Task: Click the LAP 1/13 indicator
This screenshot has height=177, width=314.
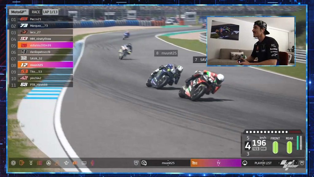Action: click(50, 12)
